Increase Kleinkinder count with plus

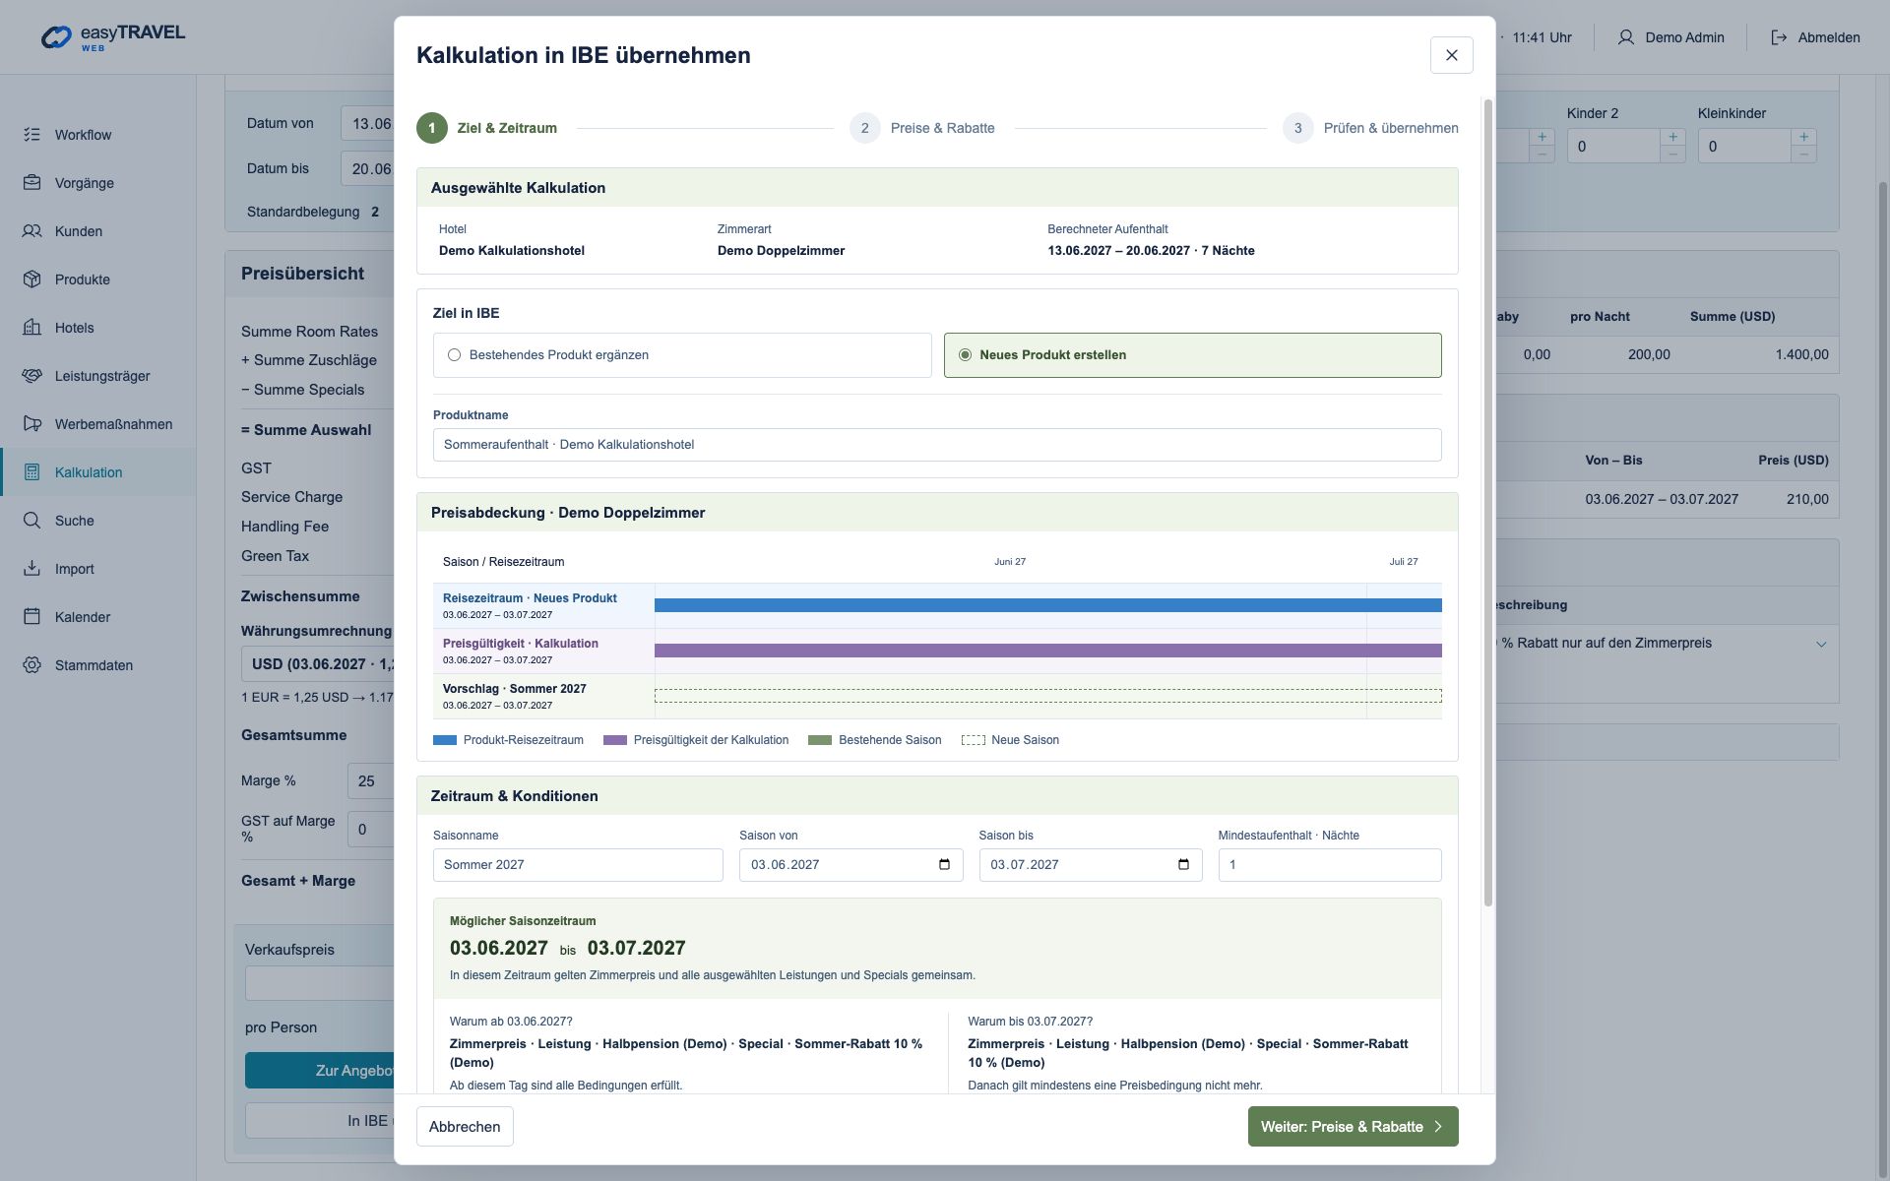coord(1803,137)
